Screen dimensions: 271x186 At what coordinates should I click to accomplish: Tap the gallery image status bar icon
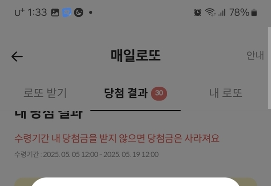pos(55,13)
